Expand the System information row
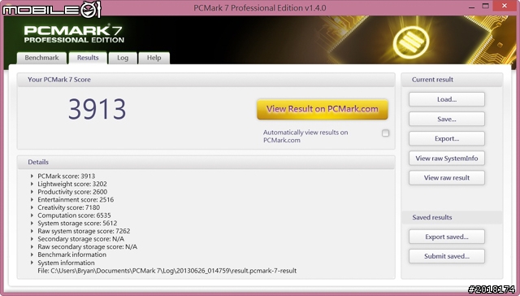The width and height of the screenshot is (520, 296). coord(32,263)
